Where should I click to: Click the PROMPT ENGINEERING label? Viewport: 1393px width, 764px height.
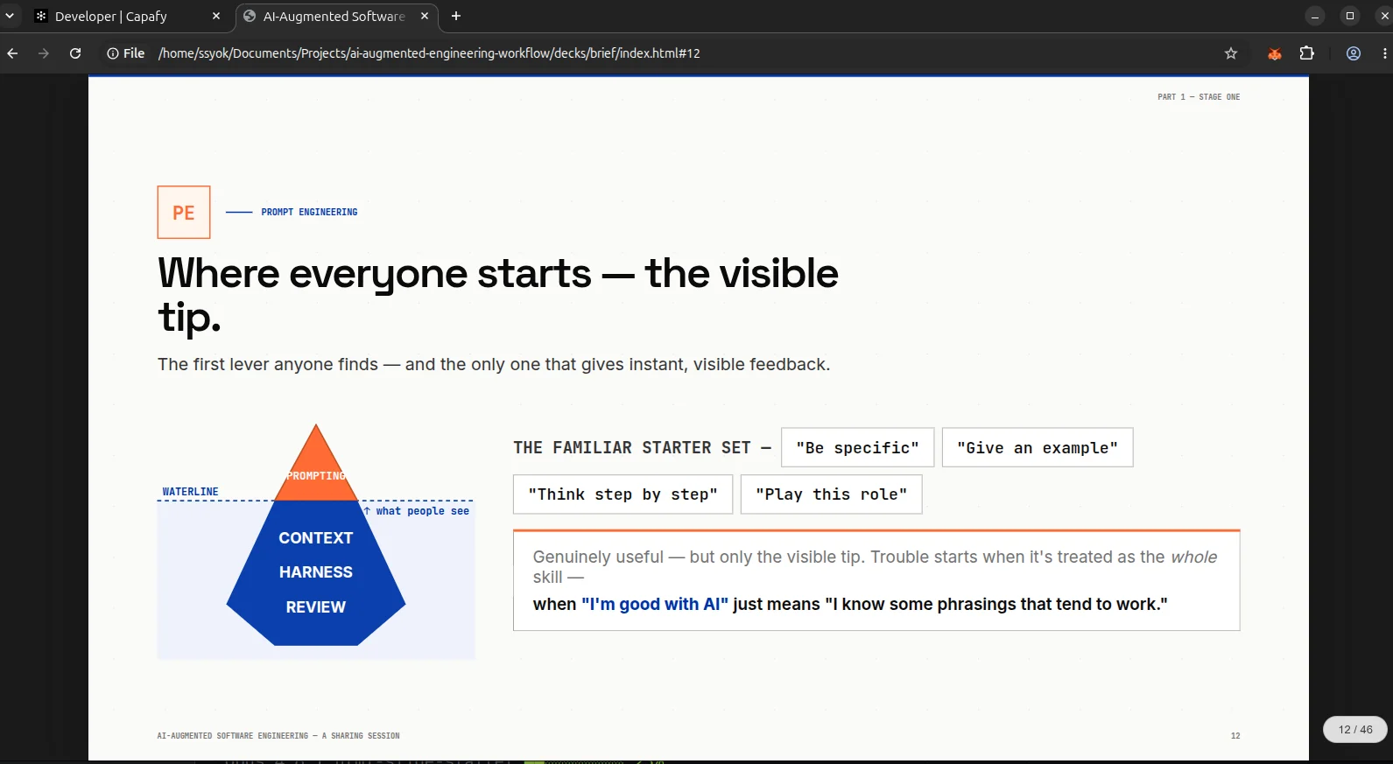pos(309,212)
